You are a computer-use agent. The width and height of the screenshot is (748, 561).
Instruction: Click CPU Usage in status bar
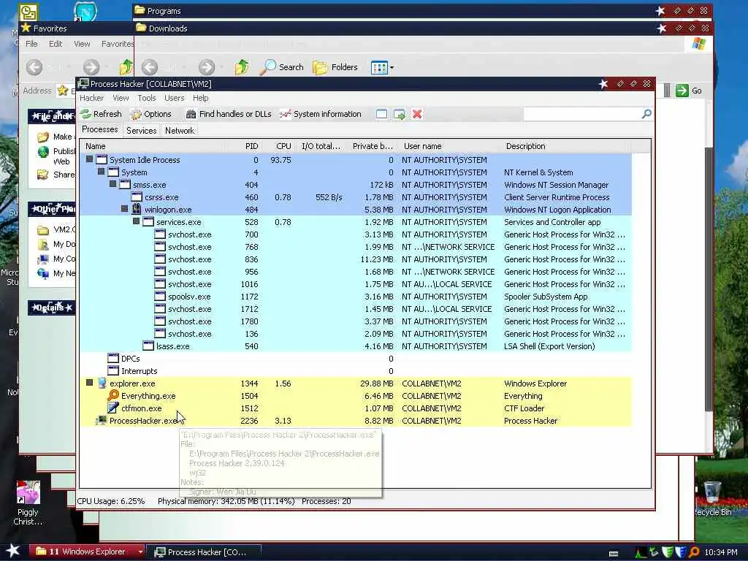pos(111,501)
